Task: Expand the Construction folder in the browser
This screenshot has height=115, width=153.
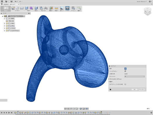Action: click(x=4, y=30)
